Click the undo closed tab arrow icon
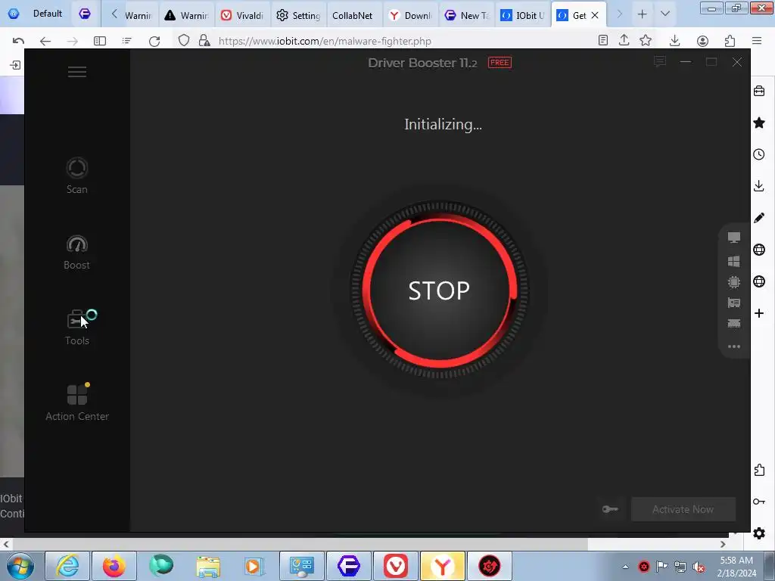Screen dimensions: 775x581 click(x=18, y=41)
